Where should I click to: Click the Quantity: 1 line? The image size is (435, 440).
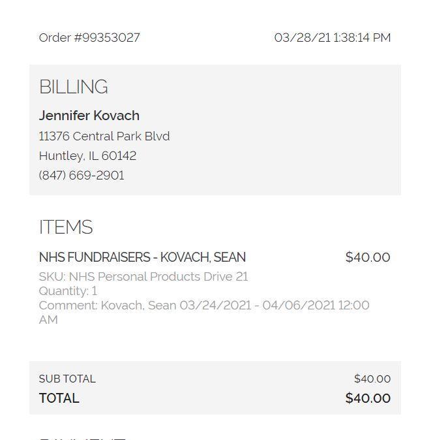click(x=68, y=291)
